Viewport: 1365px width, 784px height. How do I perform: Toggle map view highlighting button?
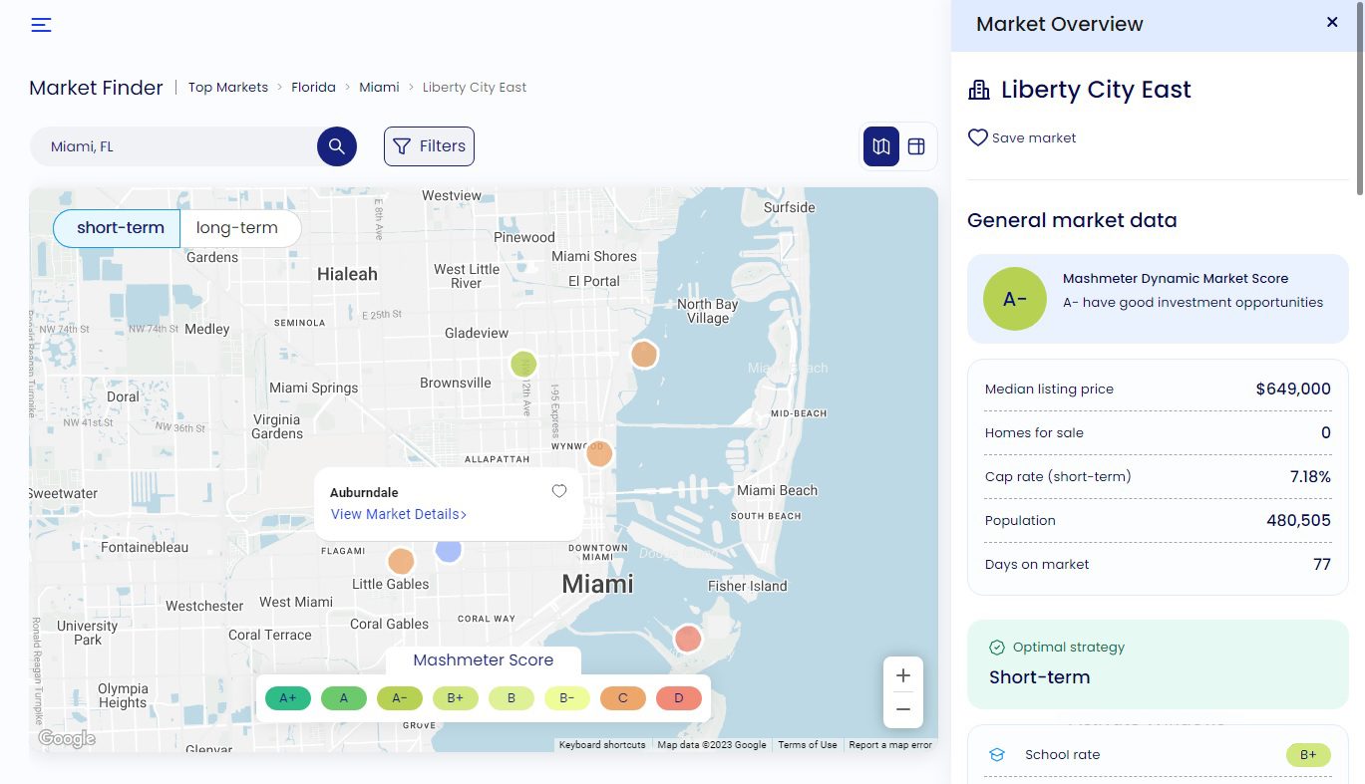[x=880, y=145]
